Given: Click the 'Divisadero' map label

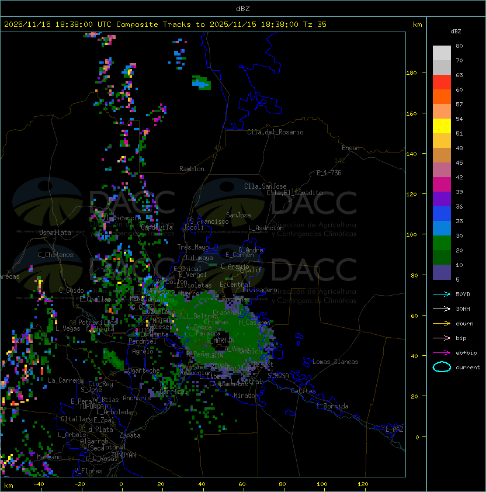Looking at the screenshot, I should tap(259, 290).
